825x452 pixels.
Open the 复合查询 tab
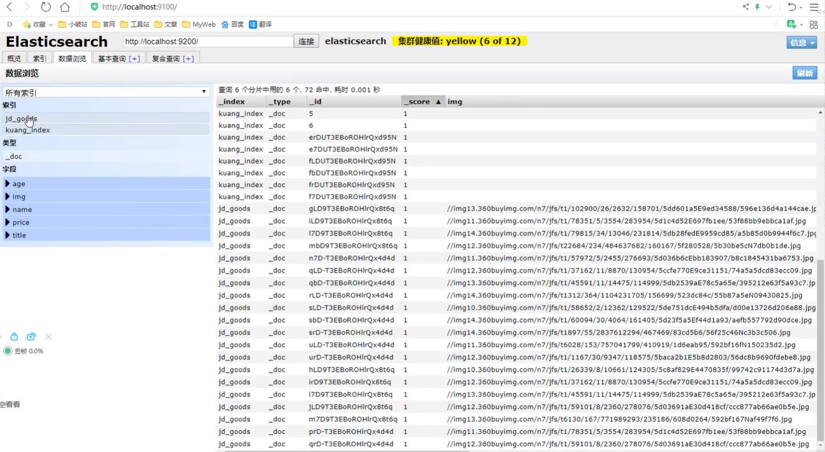173,58
